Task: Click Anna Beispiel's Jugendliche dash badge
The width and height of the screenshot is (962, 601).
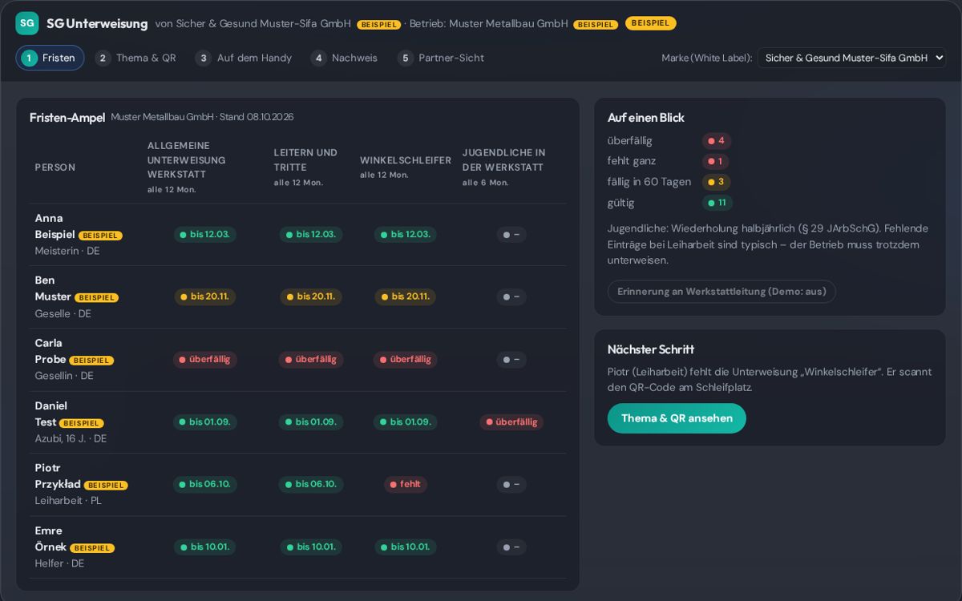Action: point(511,235)
